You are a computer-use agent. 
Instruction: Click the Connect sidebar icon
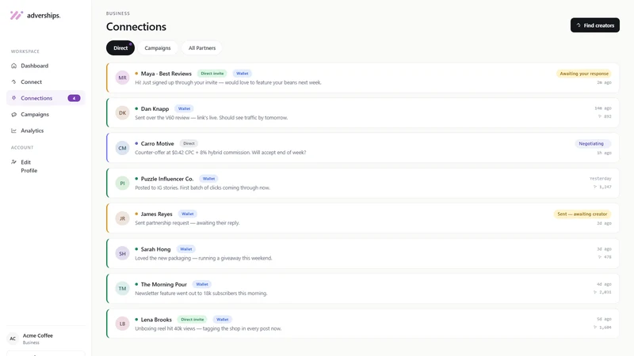point(13,82)
